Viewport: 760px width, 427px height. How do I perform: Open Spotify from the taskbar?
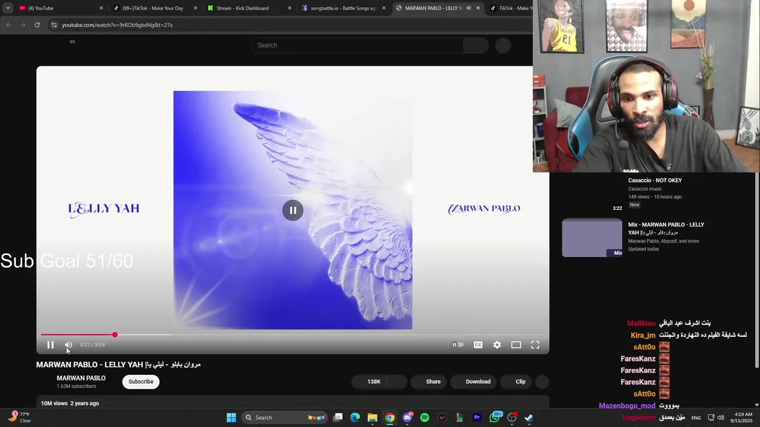click(x=425, y=418)
